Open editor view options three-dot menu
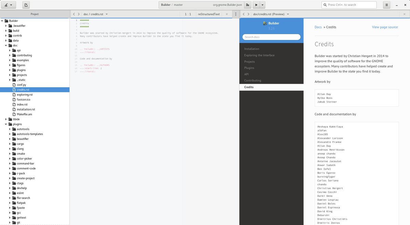 click(x=236, y=14)
